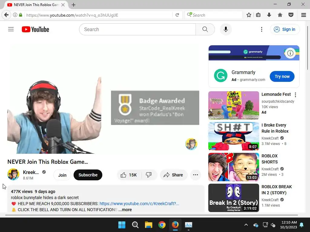Share the video
Viewport: 310px width, 232px height.
pyautogui.click(x=173, y=175)
